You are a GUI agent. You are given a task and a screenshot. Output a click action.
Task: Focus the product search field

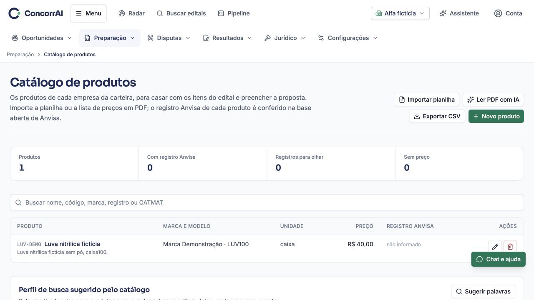click(267, 202)
